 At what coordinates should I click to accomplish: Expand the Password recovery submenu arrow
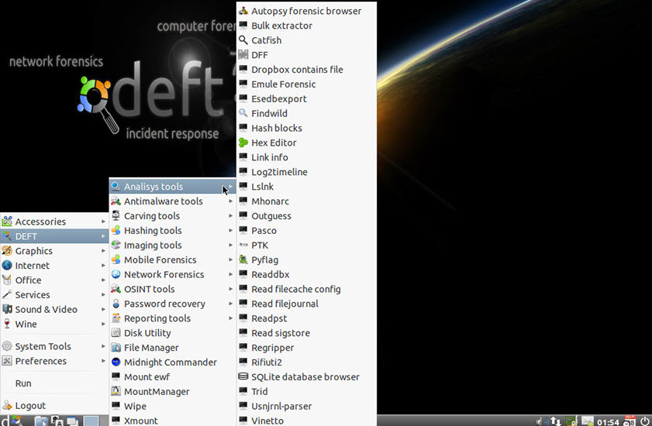point(231,304)
